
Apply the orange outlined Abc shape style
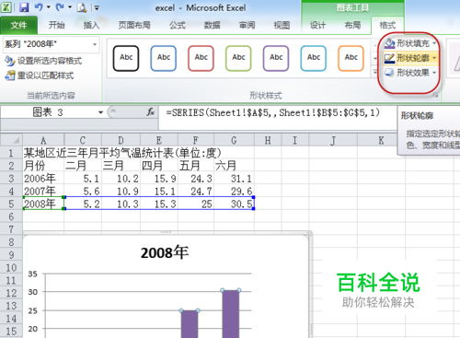pos(351,58)
